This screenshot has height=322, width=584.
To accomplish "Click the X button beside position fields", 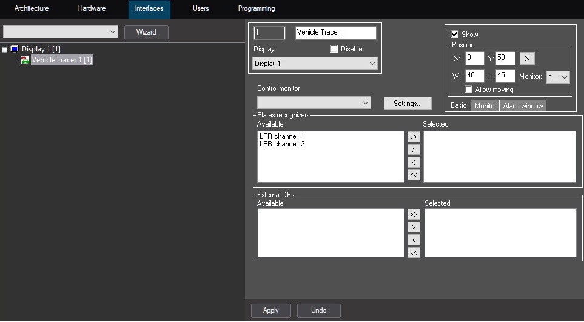I will [527, 59].
